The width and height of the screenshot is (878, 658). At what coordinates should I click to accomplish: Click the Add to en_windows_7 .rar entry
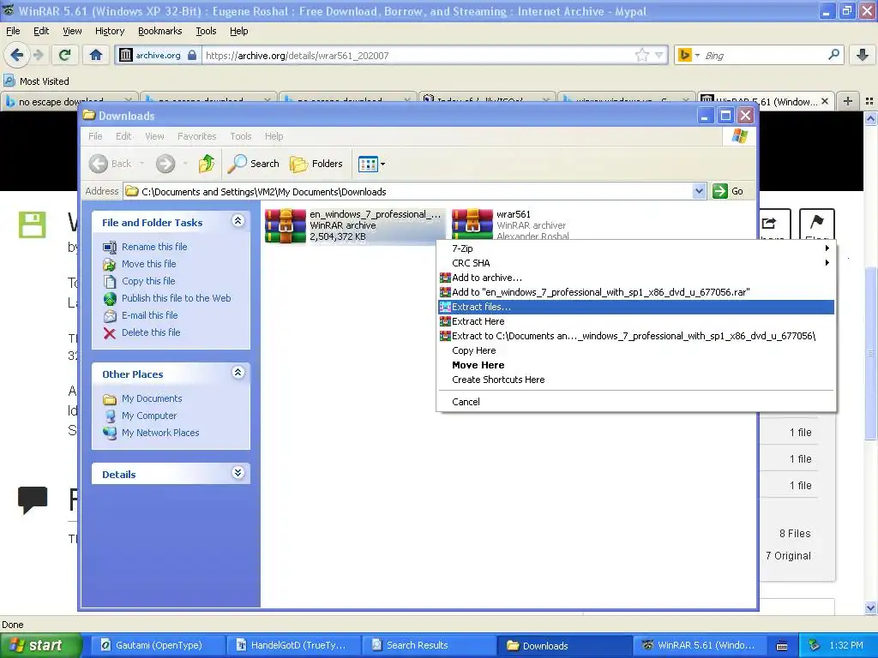pos(635,292)
